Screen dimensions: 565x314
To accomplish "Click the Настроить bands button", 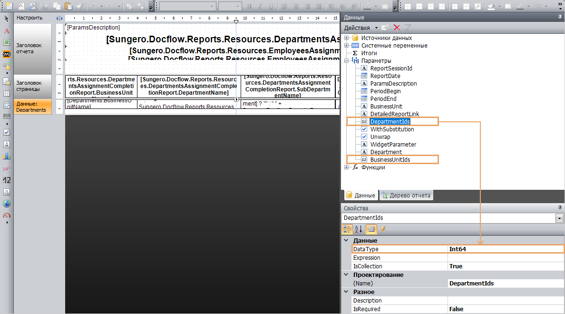I will (29, 18).
